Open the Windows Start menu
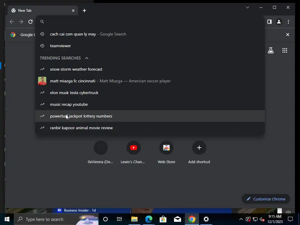This screenshot has width=300, height=225. 7,219
